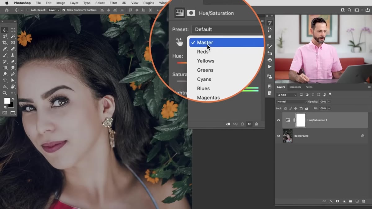This screenshot has height=209, width=372.
Task: Pick the Path Selection arrow tool
Action: pos(13,80)
